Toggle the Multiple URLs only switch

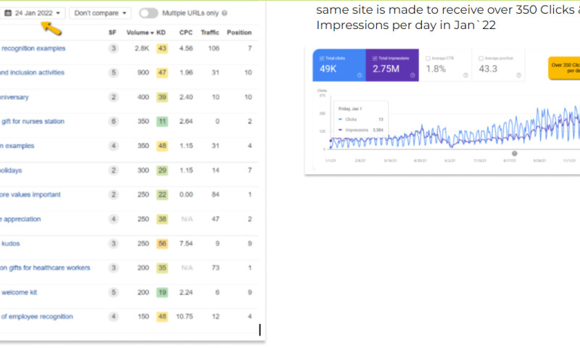[x=149, y=13]
